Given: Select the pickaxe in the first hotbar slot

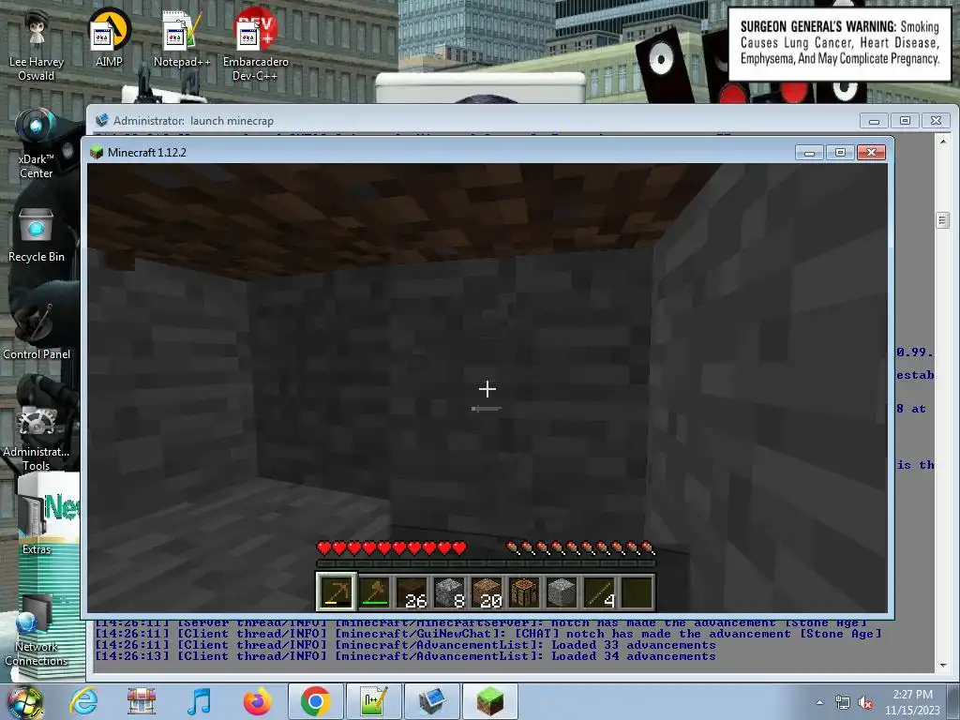Looking at the screenshot, I should click(x=336, y=592).
